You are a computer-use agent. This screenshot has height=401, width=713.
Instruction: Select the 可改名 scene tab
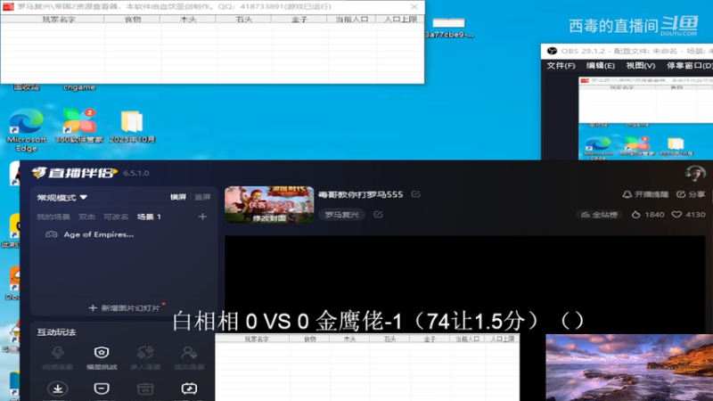pyautogui.click(x=116, y=217)
